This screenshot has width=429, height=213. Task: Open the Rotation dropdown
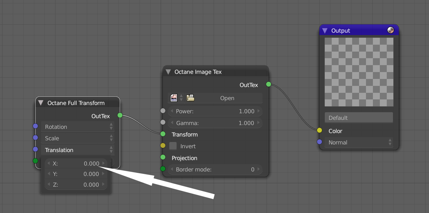coord(78,127)
